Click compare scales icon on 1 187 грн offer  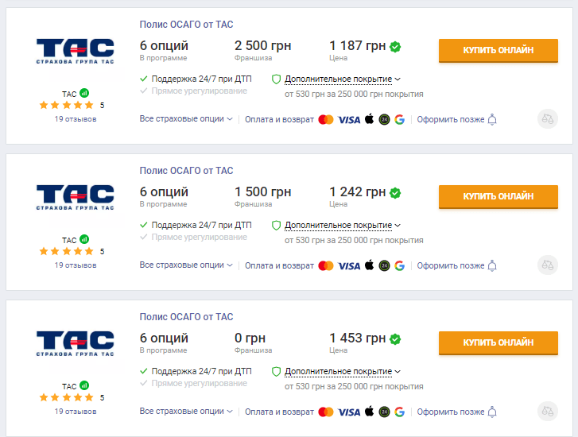548,119
